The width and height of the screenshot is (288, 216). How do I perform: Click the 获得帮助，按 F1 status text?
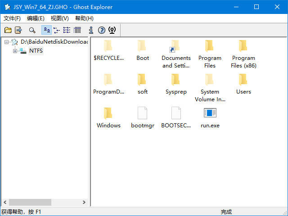click(21, 212)
